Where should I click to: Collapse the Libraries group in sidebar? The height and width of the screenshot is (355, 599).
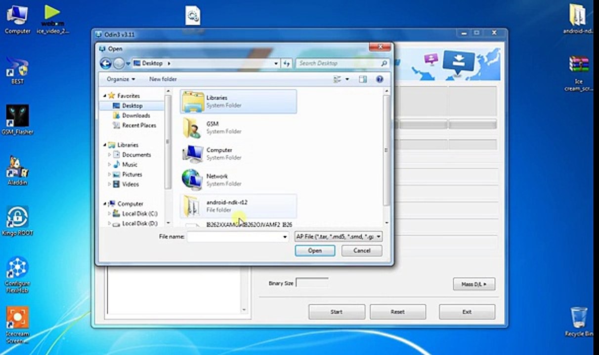105,145
